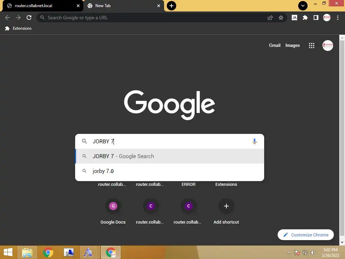Show hidden tray icons arrow
Viewport: 345px width, 259px height.
pos(289,253)
